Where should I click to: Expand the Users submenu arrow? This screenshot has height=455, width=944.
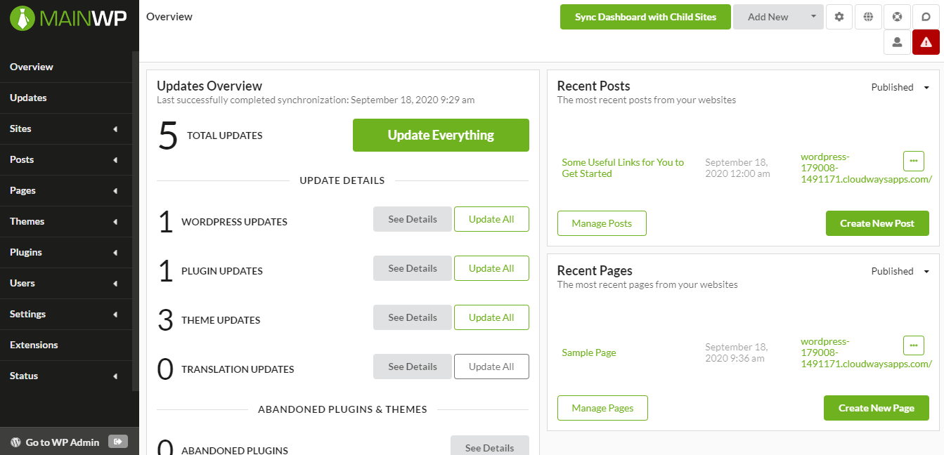pos(115,284)
